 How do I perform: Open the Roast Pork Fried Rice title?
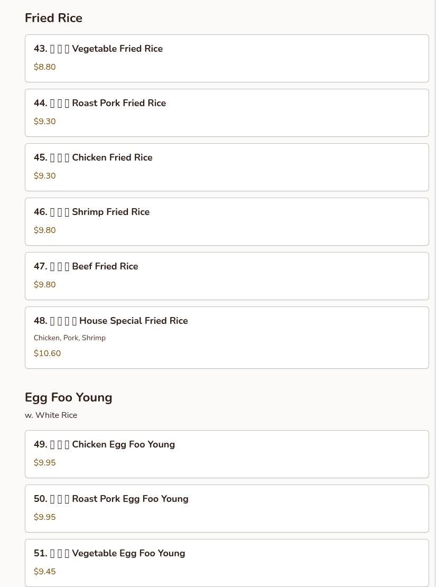tap(100, 103)
